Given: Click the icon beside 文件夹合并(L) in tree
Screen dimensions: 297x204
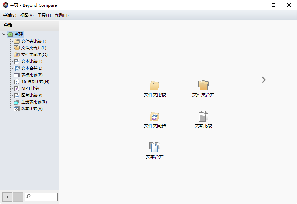Looking at the screenshot, I should 17,48.
